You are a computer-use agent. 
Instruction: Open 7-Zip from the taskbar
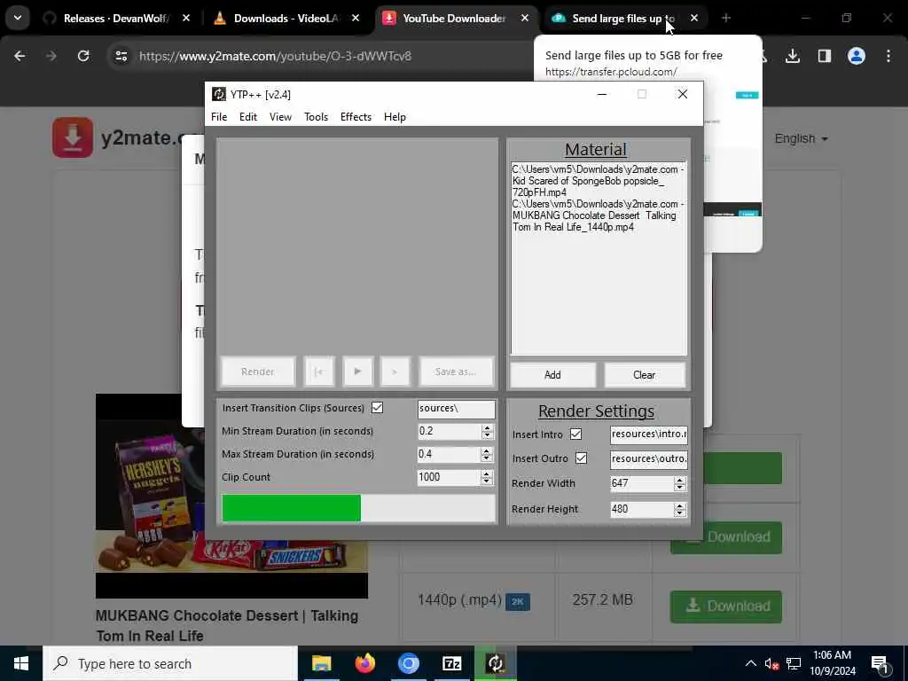451,663
